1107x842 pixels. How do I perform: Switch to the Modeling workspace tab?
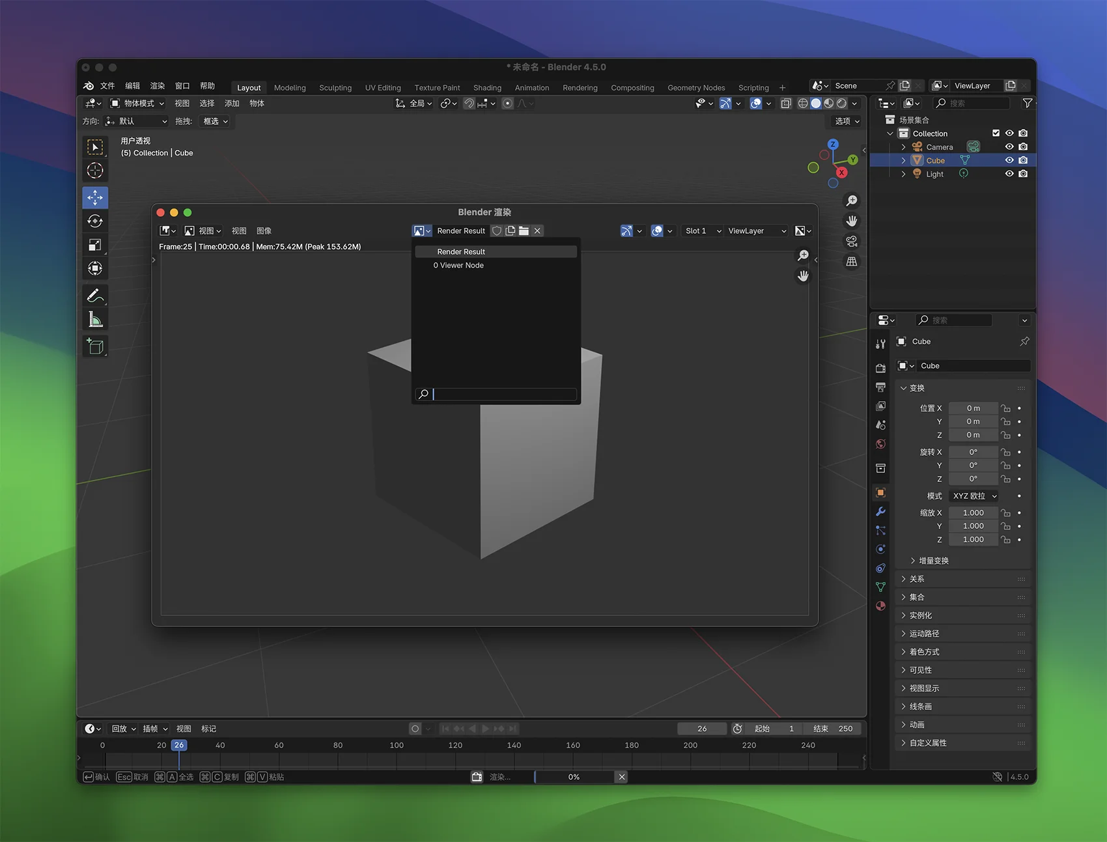coord(290,88)
